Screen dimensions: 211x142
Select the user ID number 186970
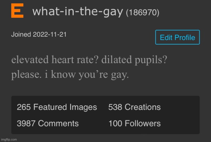click(143, 12)
